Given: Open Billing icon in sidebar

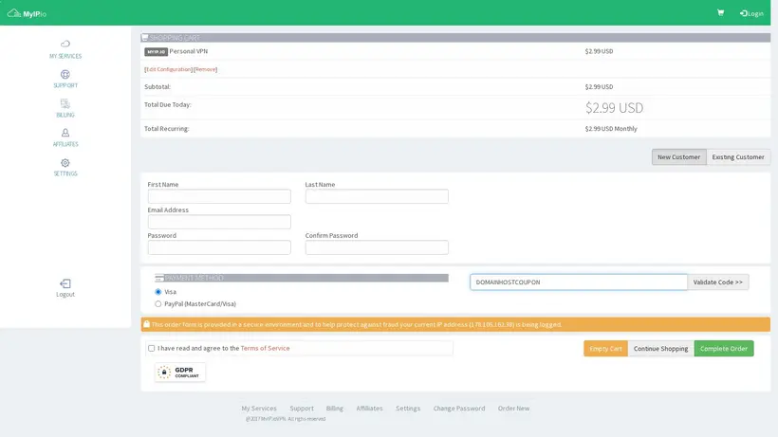Looking at the screenshot, I should pyautogui.click(x=65, y=103).
